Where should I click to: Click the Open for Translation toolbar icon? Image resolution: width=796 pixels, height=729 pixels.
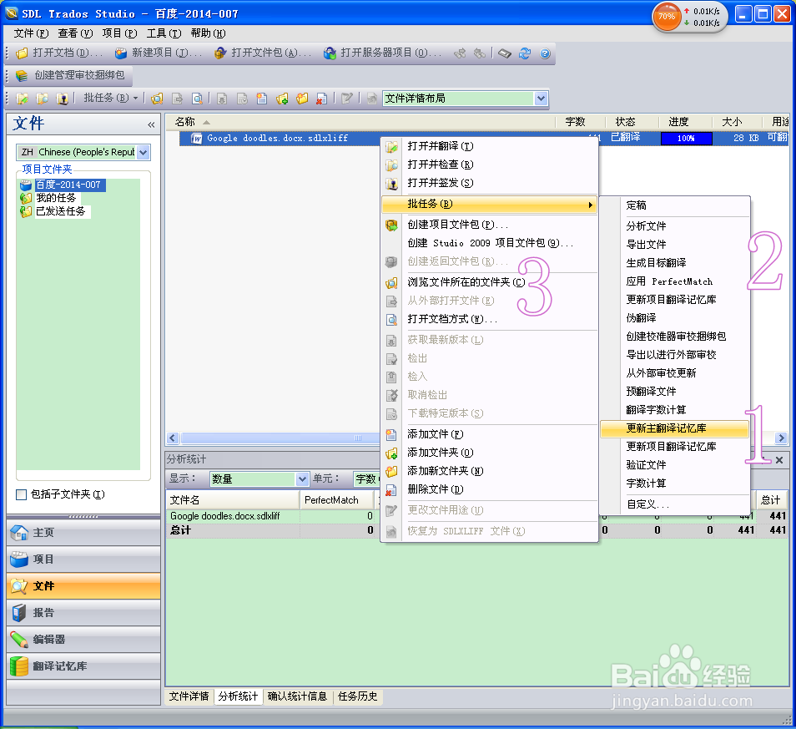point(22,98)
